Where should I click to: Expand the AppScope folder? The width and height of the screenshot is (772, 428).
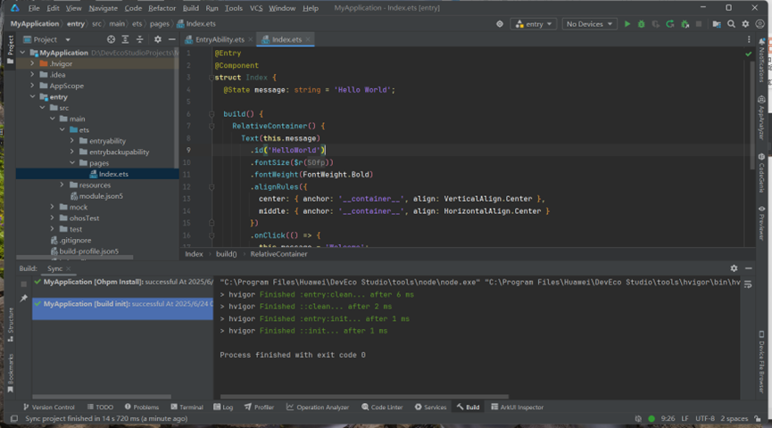32,86
